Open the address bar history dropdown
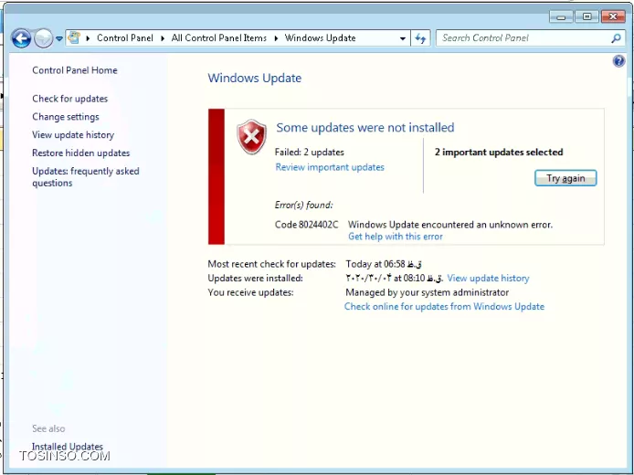This screenshot has width=634, height=475. [x=403, y=38]
